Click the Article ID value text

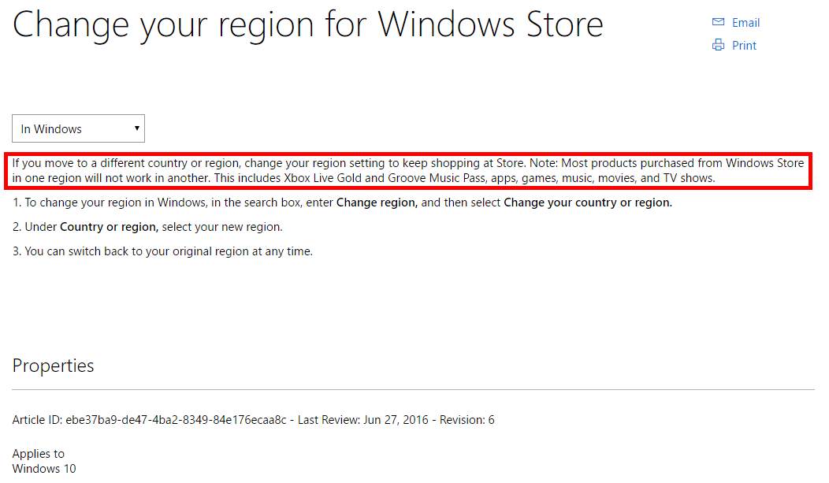[x=176, y=420]
